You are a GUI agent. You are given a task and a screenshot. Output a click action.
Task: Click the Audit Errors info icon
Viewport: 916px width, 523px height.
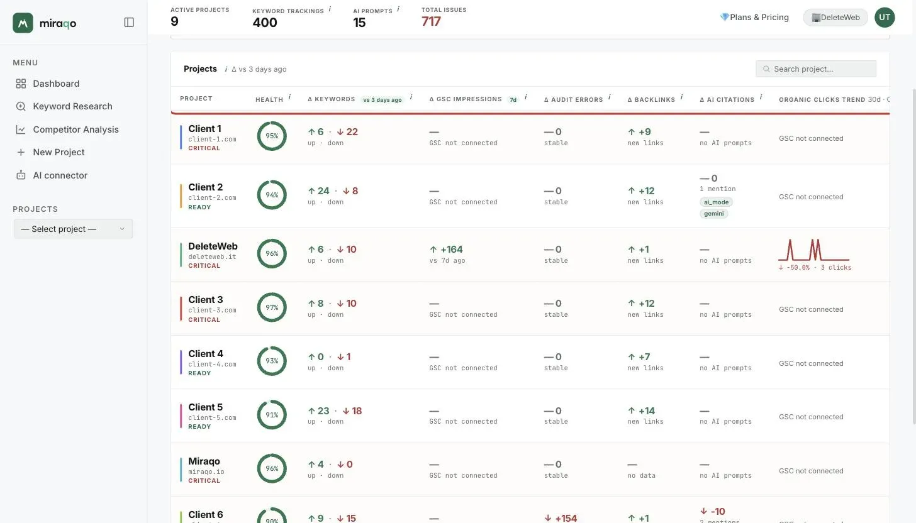pos(609,97)
